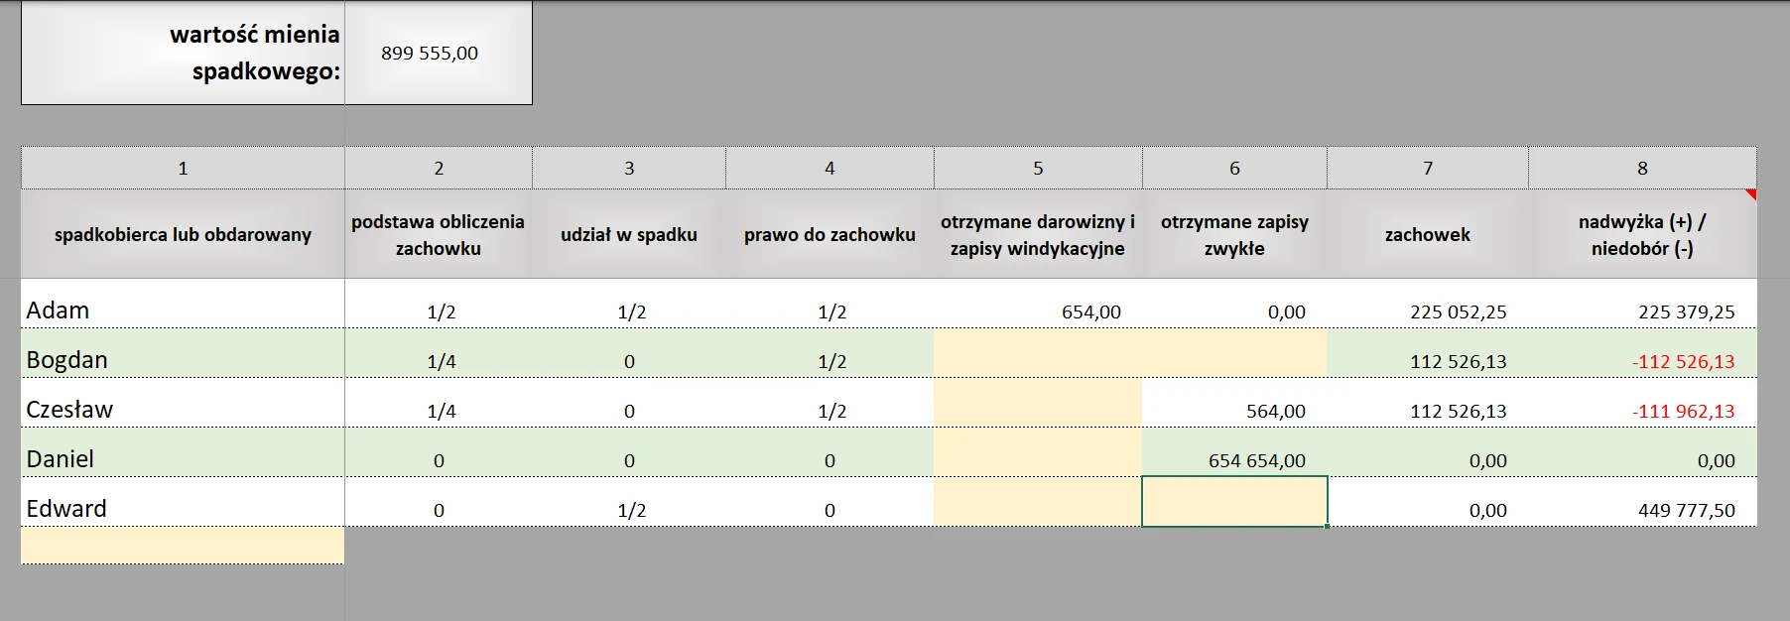This screenshot has height=621, width=1790.
Task: Click the Bogdan name cell
Action: coord(183,353)
